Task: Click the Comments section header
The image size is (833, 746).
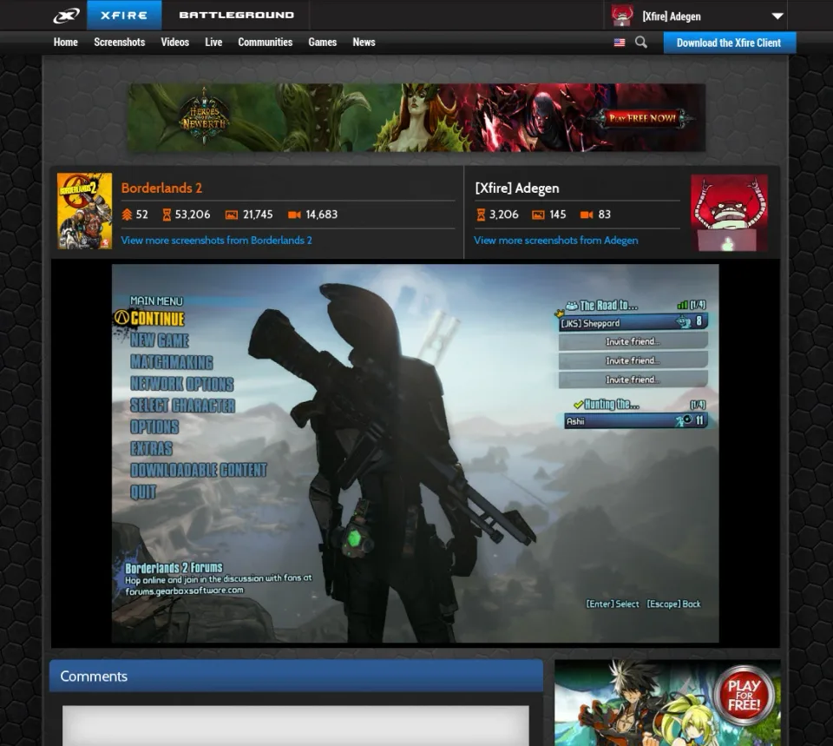Action: pos(297,676)
